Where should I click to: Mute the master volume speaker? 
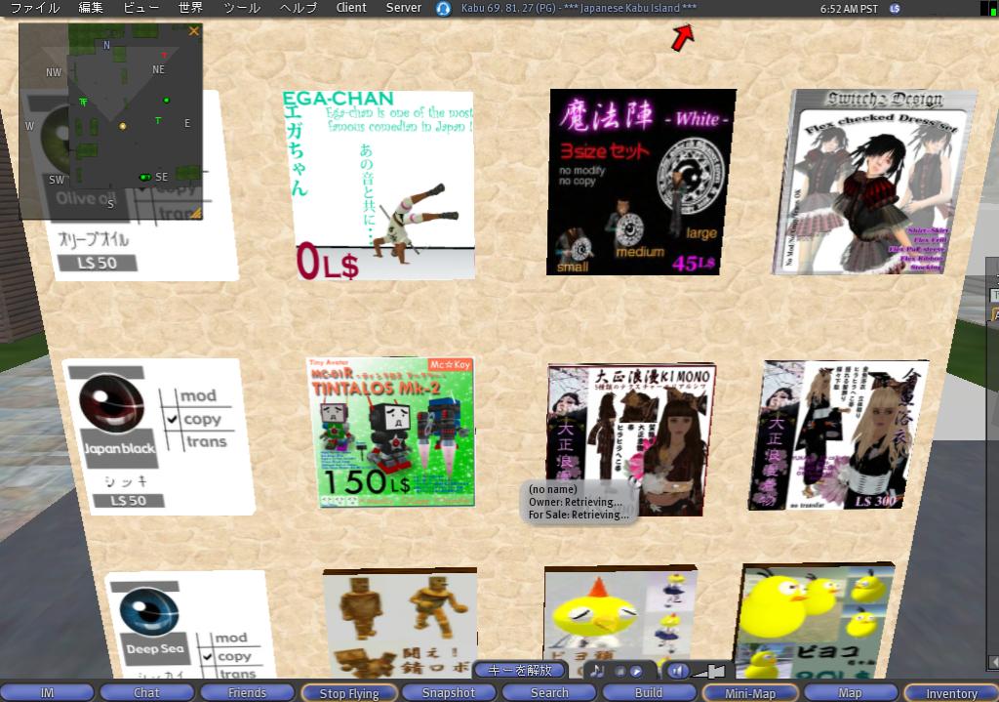(x=678, y=671)
